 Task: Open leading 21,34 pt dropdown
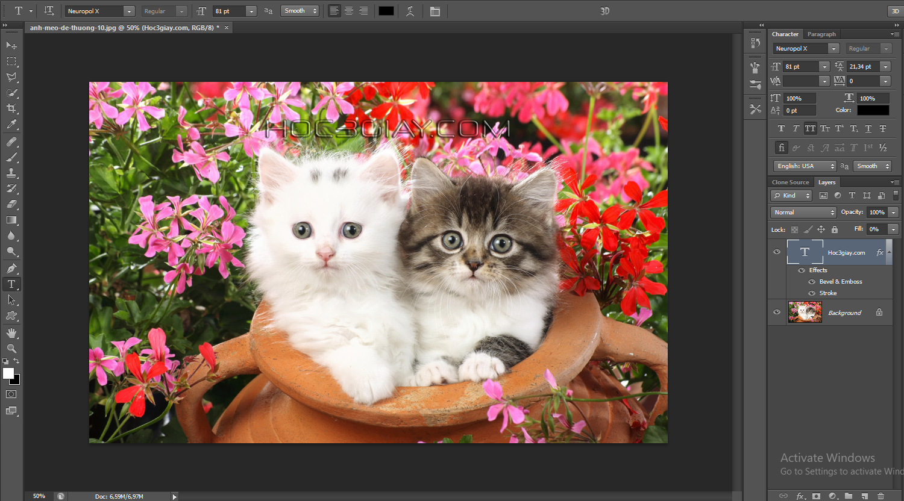pos(885,66)
